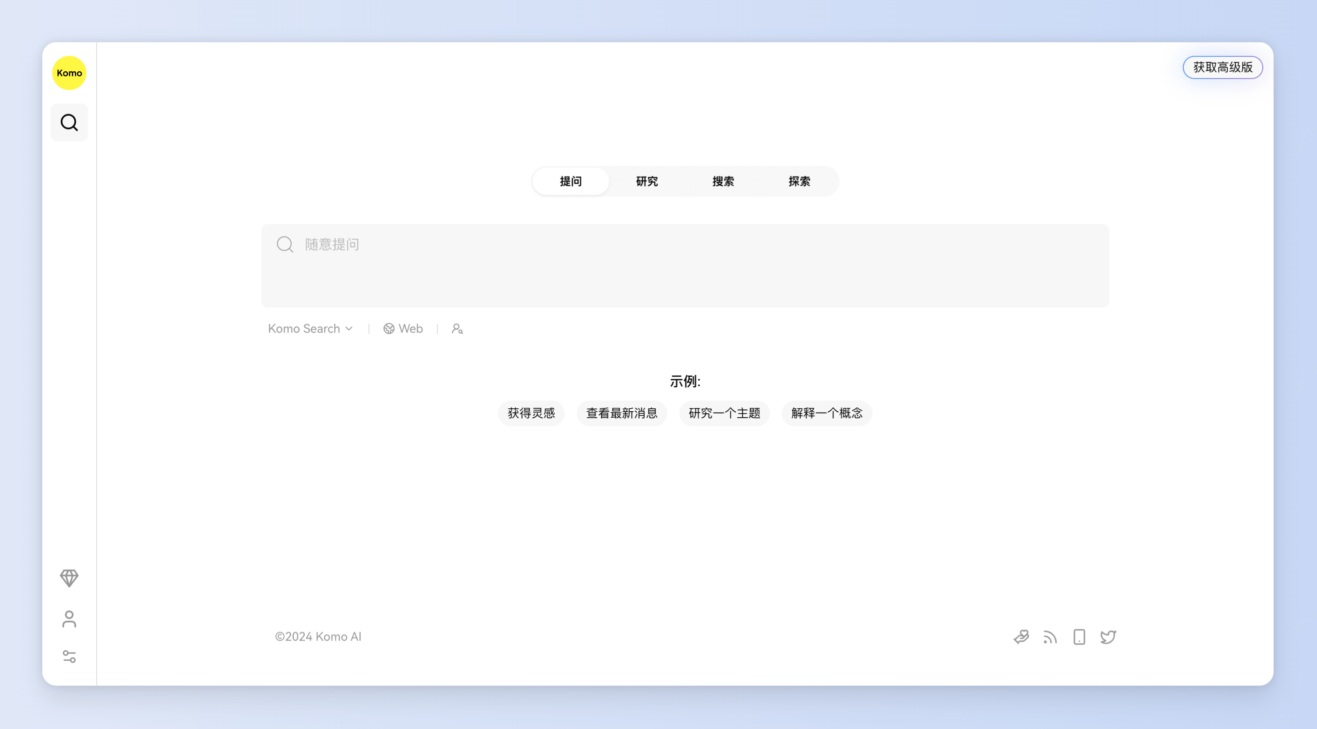
Task: Focus the 随意提问 search input field
Action: (685, 266)
